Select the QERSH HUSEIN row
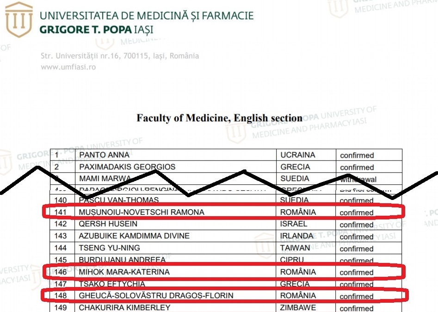 (226, 224)
